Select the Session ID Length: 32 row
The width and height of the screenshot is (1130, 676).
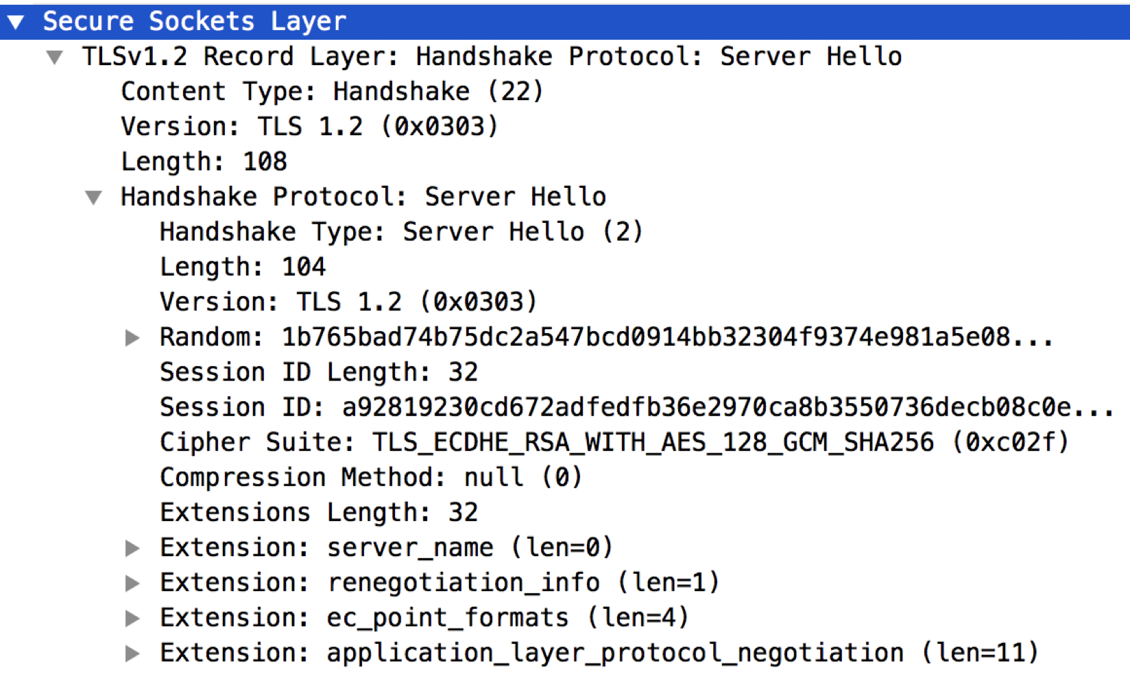point(319,372)
